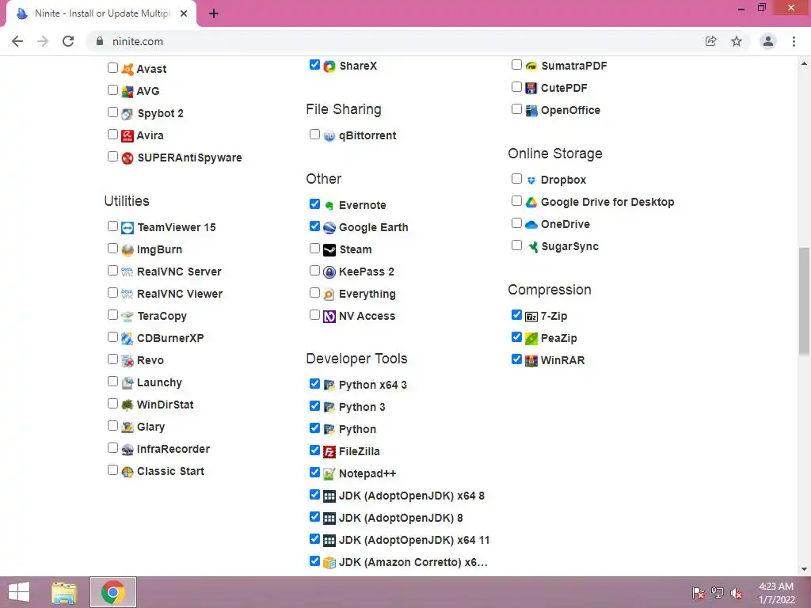Check the SugarSync checkbox
The width and height of the screenshot is (811, 608).
click(516, 245)
